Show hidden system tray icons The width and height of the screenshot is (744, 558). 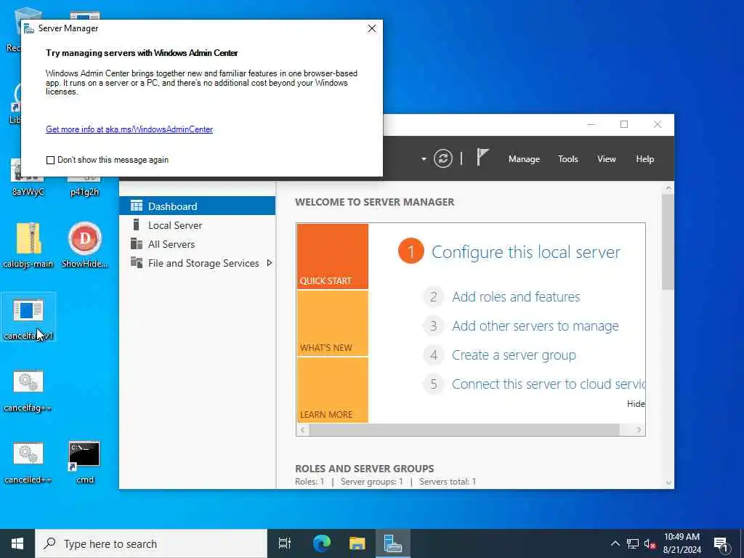point(615,543)
